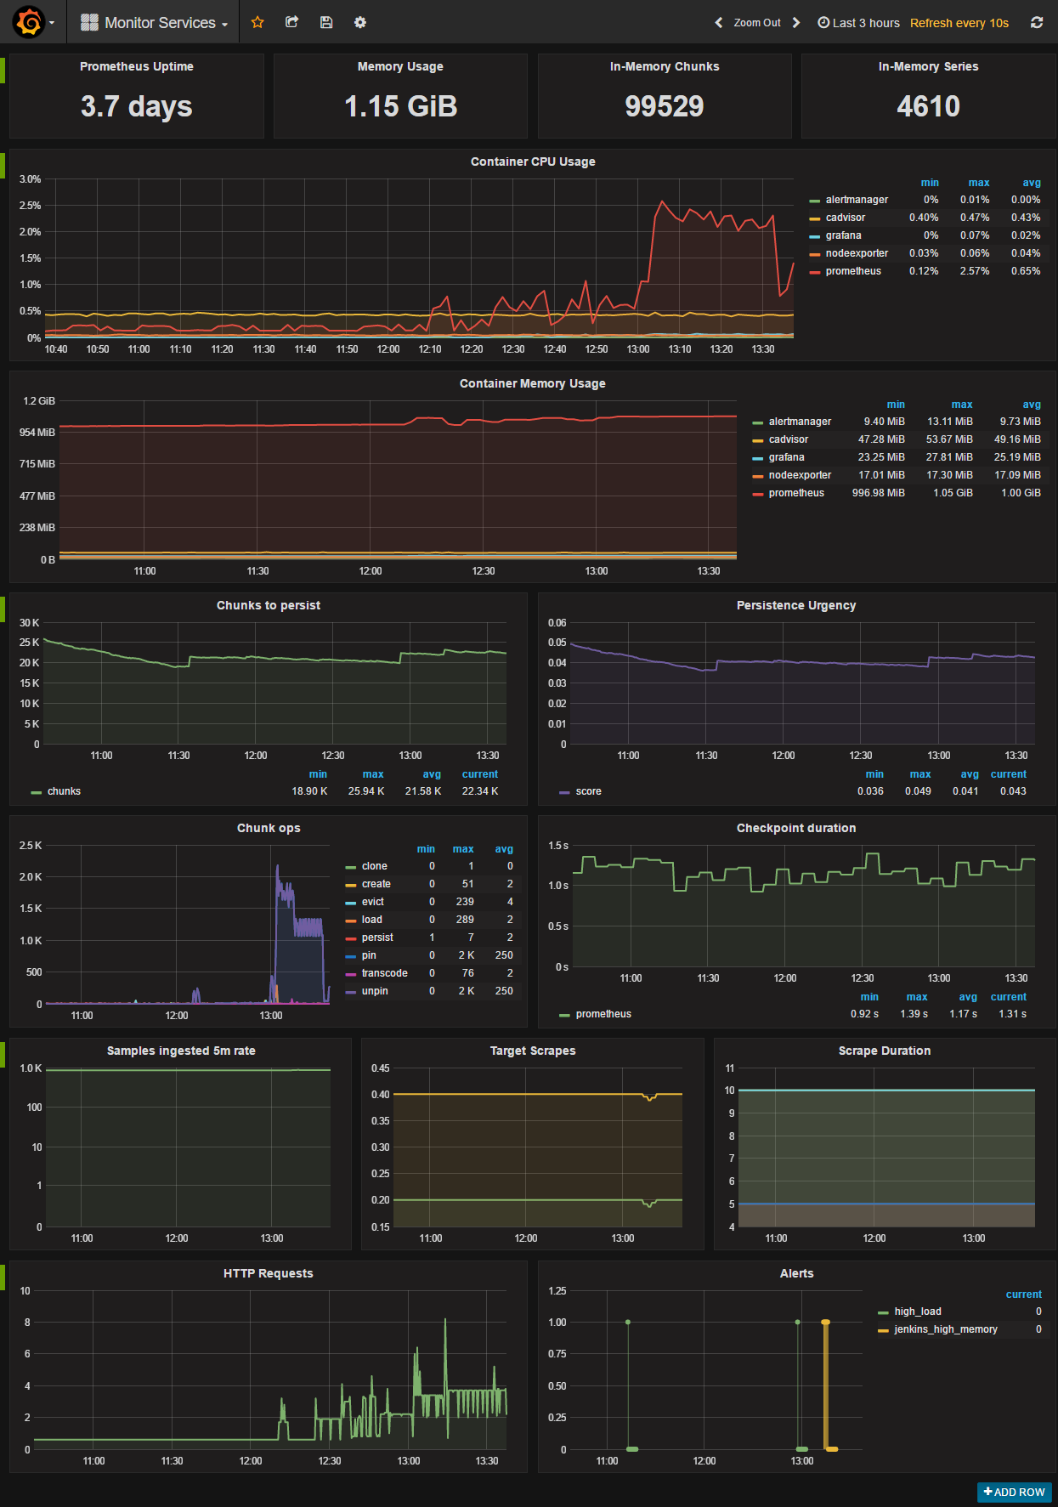1058x1507 pixels.
Task: Click the refresh dashboard icon
Action: coord(1037,23)
